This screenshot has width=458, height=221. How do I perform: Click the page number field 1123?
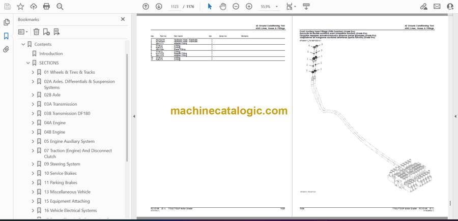(x=175, y=7)
